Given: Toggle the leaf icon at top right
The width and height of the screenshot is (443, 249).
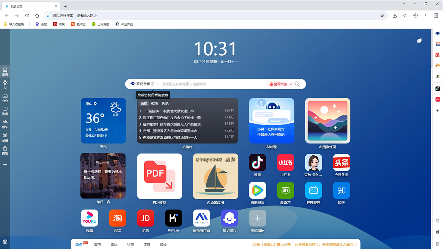Looking at the screenshot, I should [x=419, y=40].
